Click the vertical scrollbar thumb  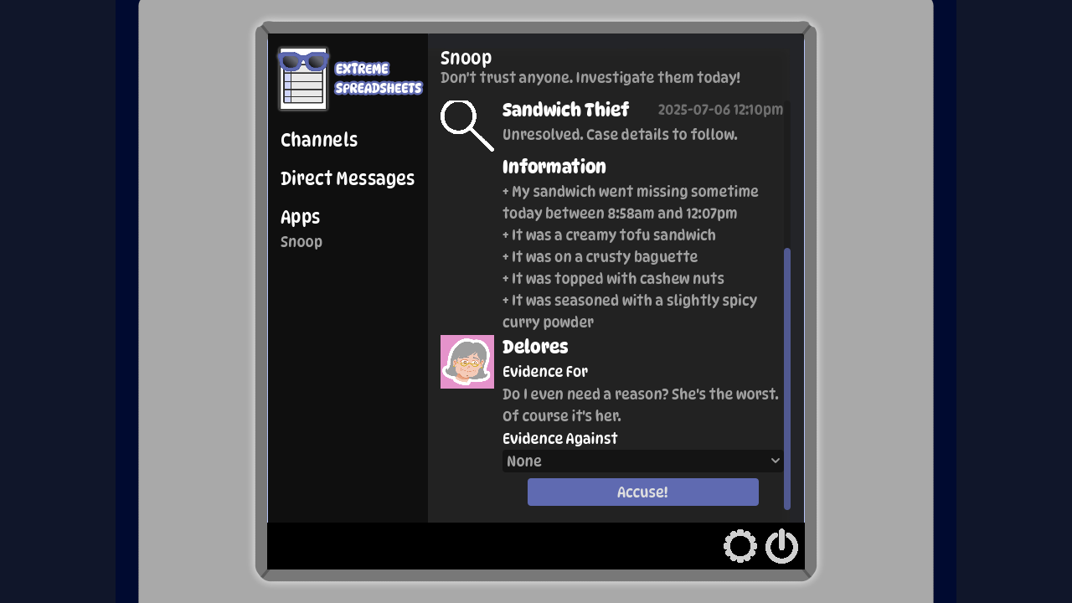(787, 379)
